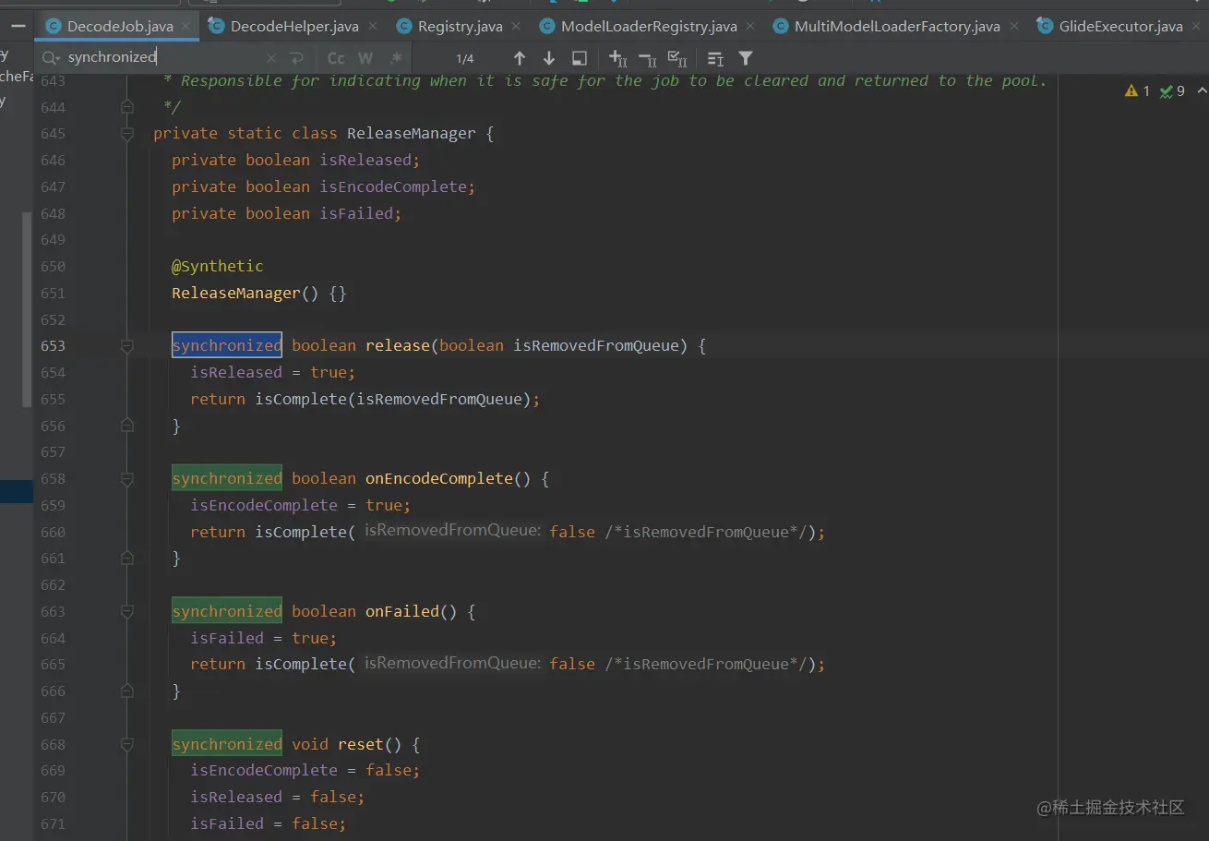This screenshot has width=1209, height=841.
Task: Click line number 650 in gutter
Action: tap(53, 267)
